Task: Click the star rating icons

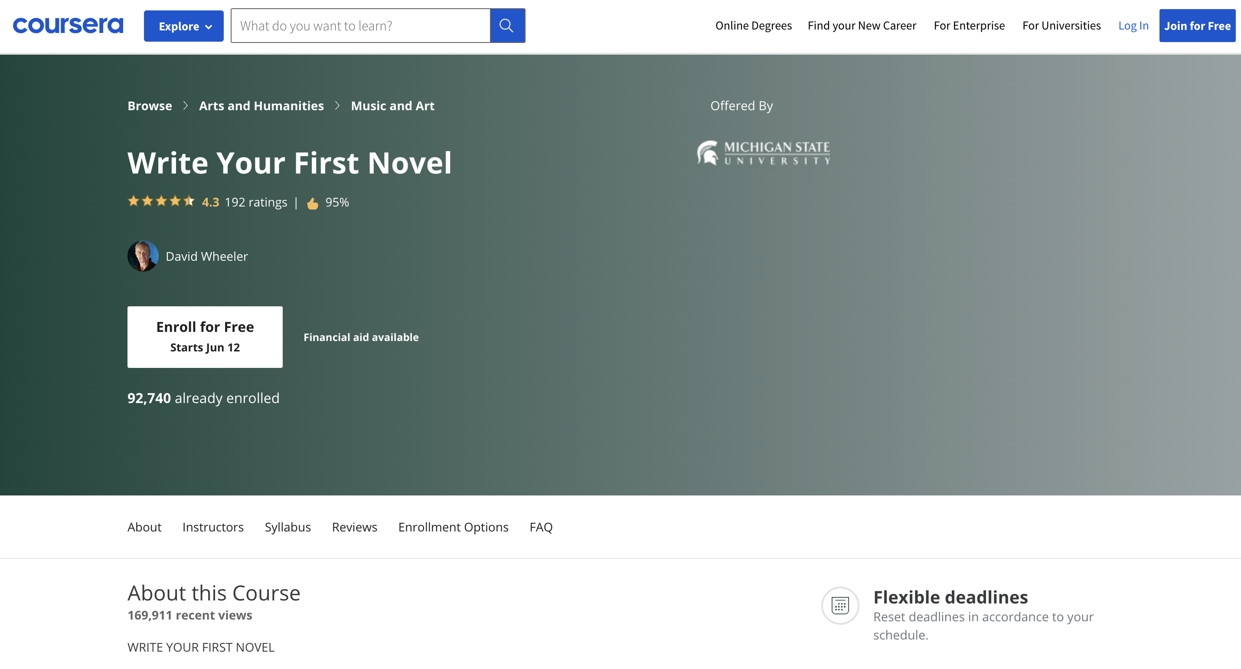Action: click(x=161, y=201)
